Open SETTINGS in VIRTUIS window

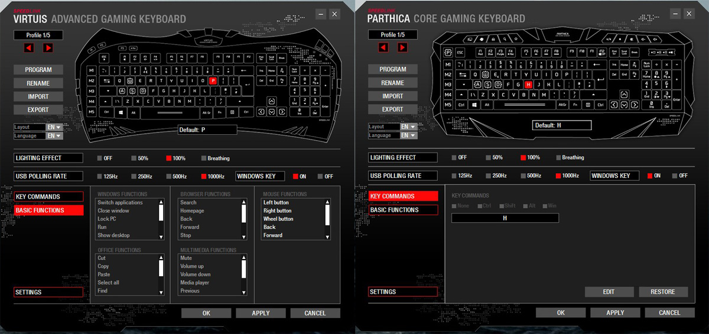(x=48, y=292)
